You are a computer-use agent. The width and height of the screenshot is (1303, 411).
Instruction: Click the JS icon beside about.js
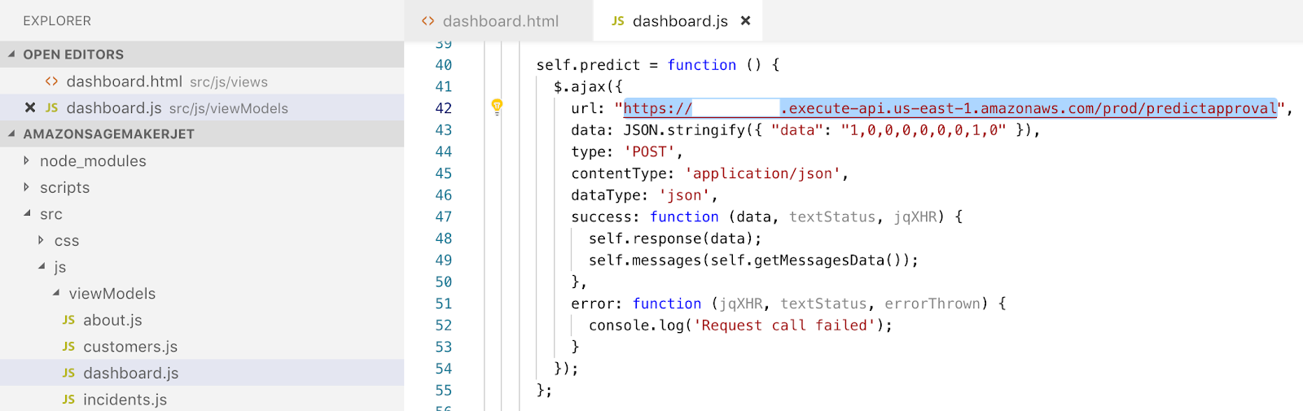click(x=68, y=320)
